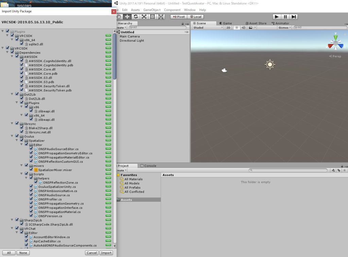Viewport: 348px width, 257px height.
Task: Collapse the AWSSDK folder in the package tree
Action: (x=13, y=57)
